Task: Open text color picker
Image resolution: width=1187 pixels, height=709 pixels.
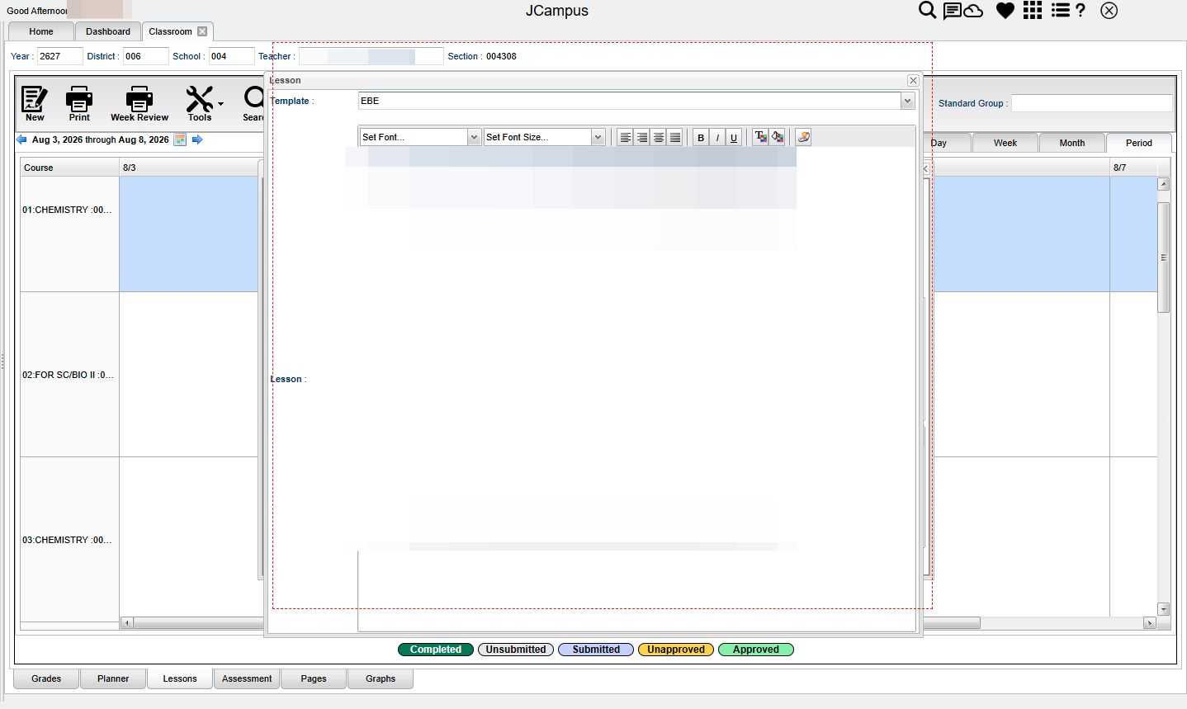Action: point(760,137)
